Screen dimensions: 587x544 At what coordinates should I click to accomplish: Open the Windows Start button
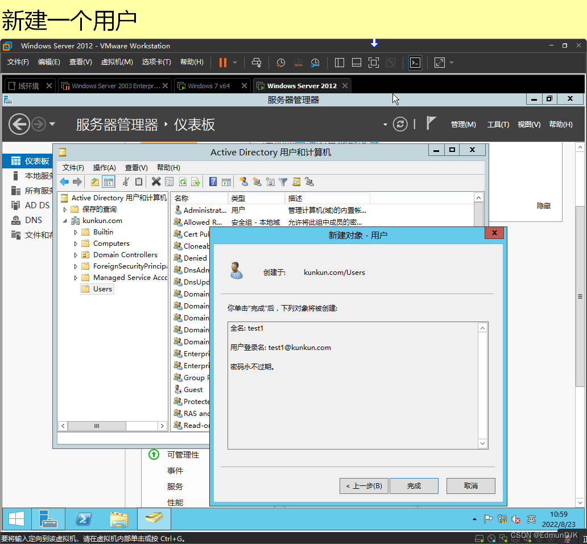16,519
